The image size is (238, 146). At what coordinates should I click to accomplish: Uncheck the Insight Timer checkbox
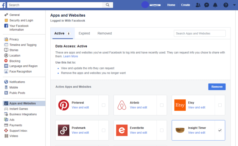[220, 130]
